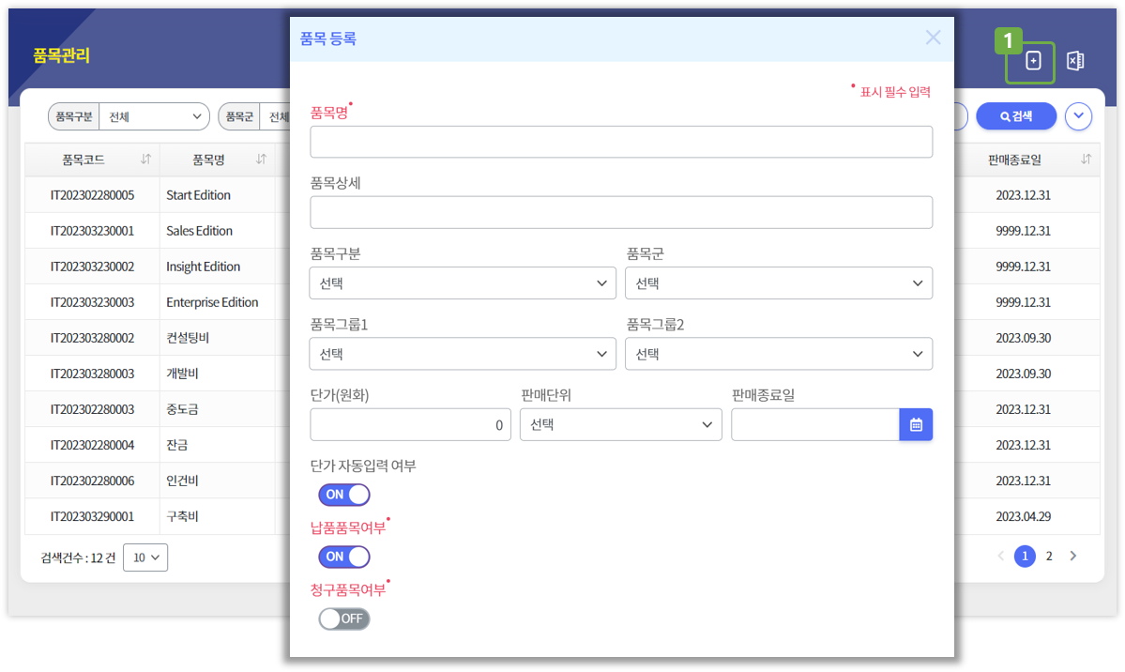Screen dimensions: 1125x672
Task: Select the Start Edition row name
Action: [199, 195]
